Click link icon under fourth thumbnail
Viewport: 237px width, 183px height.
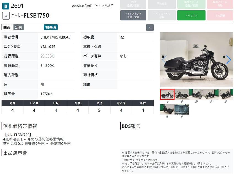click(x=211, y=102)
